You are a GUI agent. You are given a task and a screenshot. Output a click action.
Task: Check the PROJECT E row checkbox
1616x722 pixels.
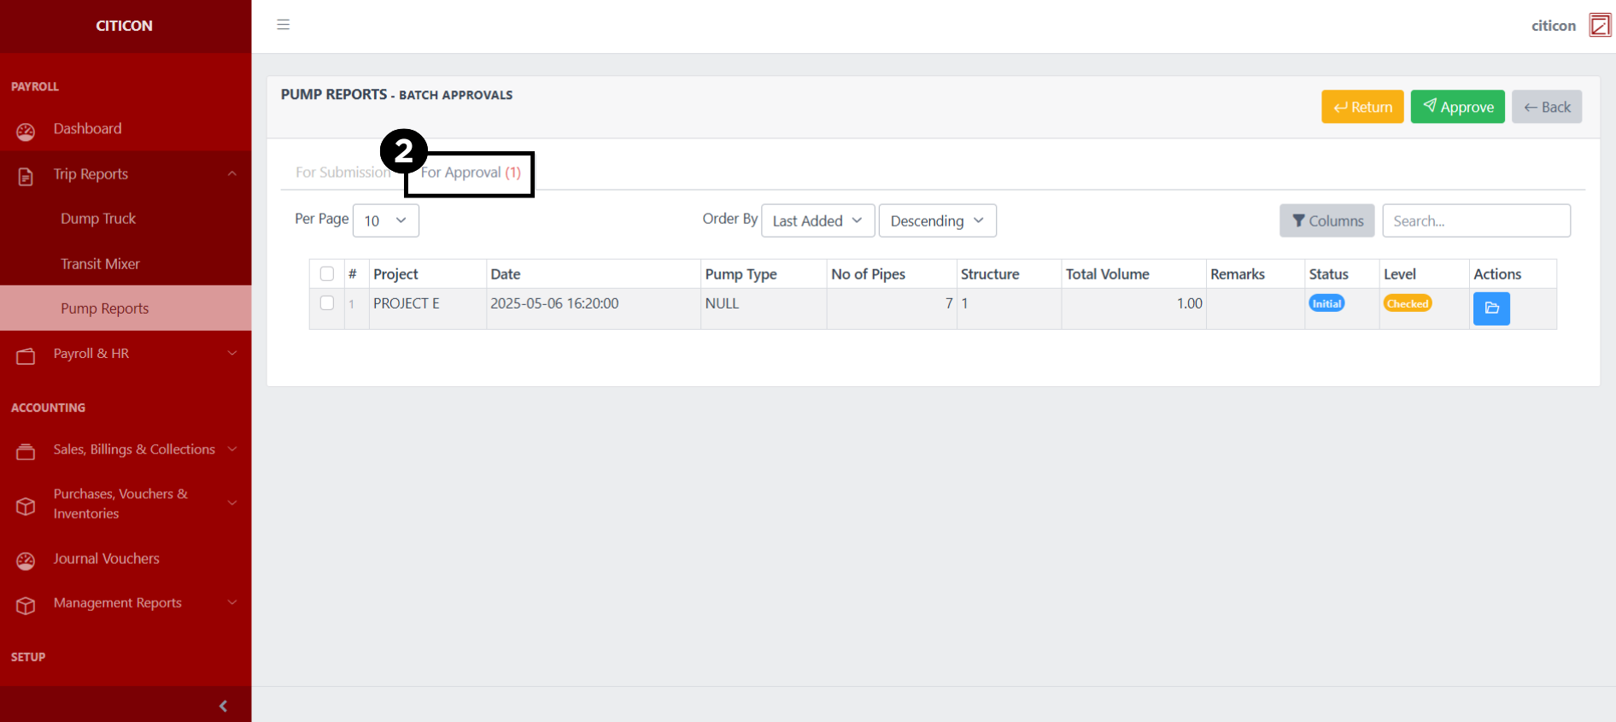click(326, 303)
